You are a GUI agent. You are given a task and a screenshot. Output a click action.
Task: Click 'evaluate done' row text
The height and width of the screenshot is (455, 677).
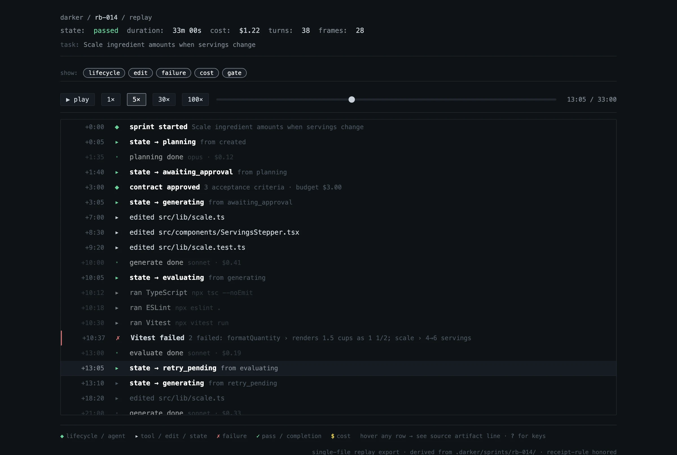click(156, 353)
